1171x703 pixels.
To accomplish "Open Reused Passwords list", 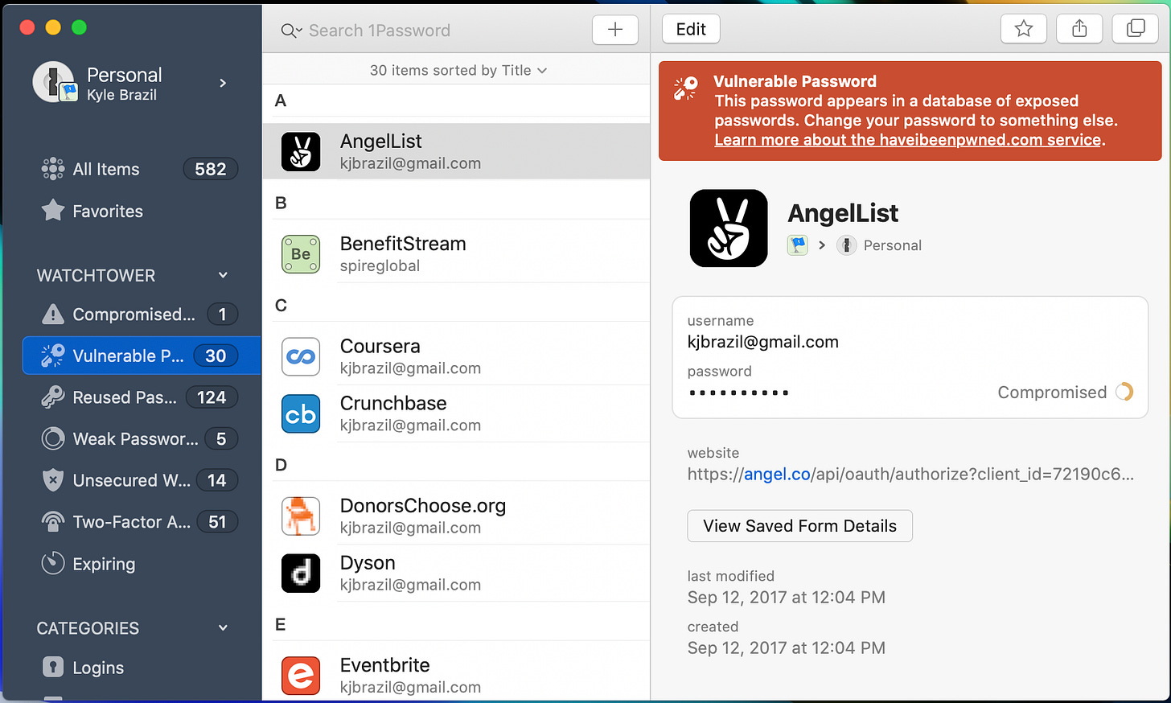I will coord(138,397).
